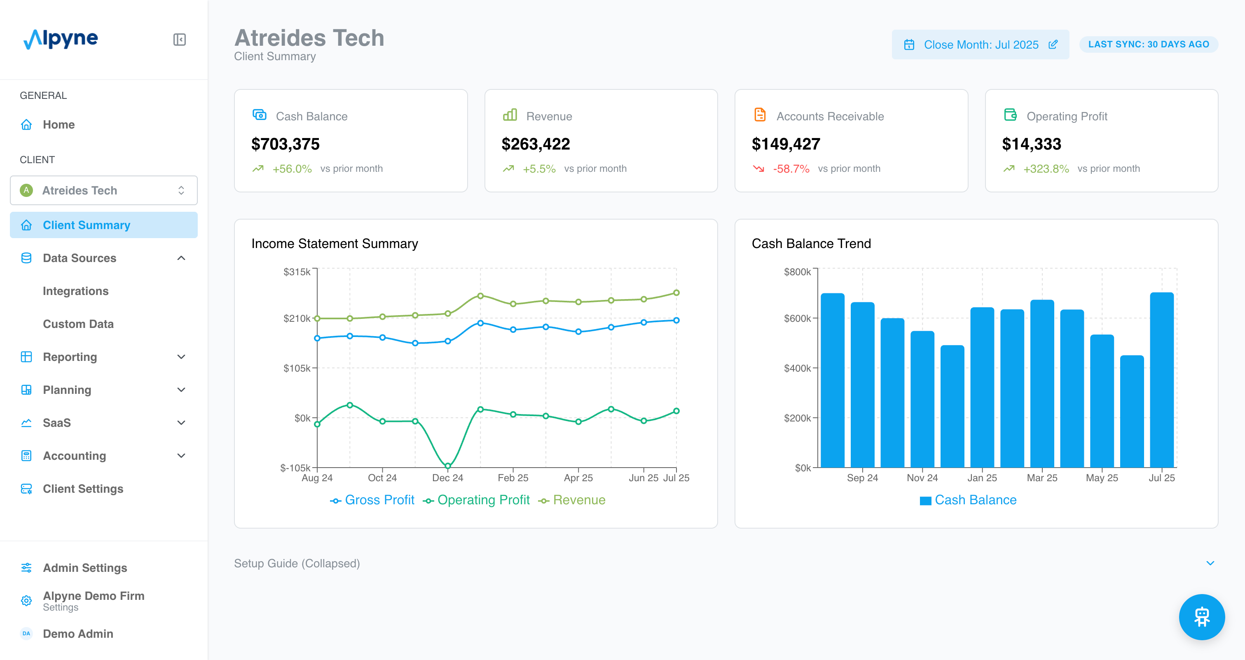
Task: Expand the Reporting menu
Action: coord(181,357)
